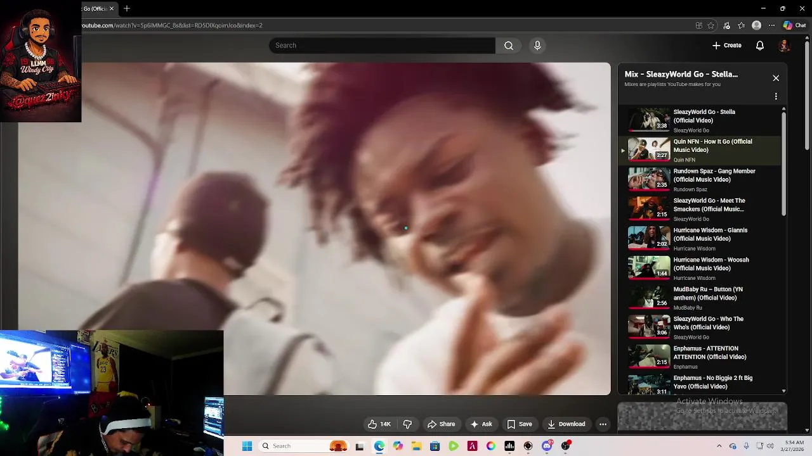
Task: Open Enphamus - No Biggie 2 video
Action: tap(701, 384)
